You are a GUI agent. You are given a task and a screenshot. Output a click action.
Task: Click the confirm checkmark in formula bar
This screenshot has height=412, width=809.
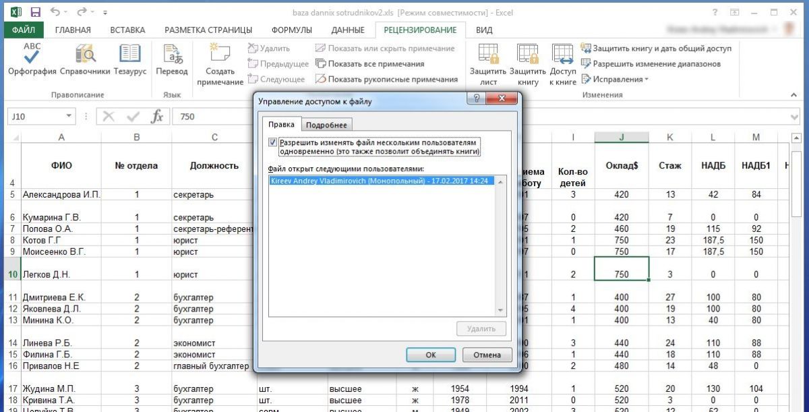pyautogui.click(x=133, y=116)
